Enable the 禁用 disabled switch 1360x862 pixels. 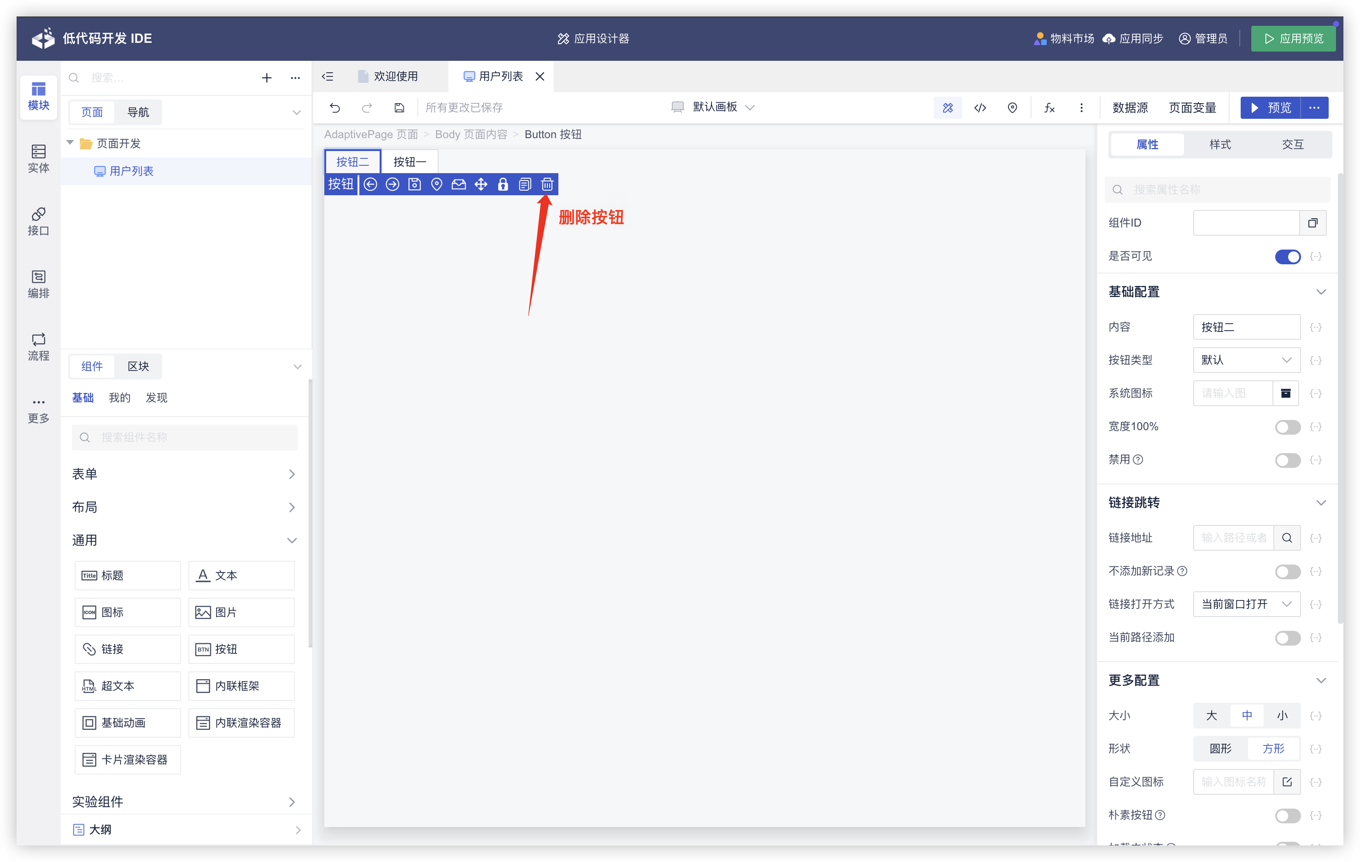click(x=1287, y=460)
